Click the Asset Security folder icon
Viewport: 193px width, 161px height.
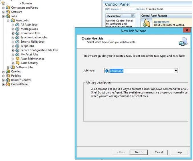pos(18,63)
